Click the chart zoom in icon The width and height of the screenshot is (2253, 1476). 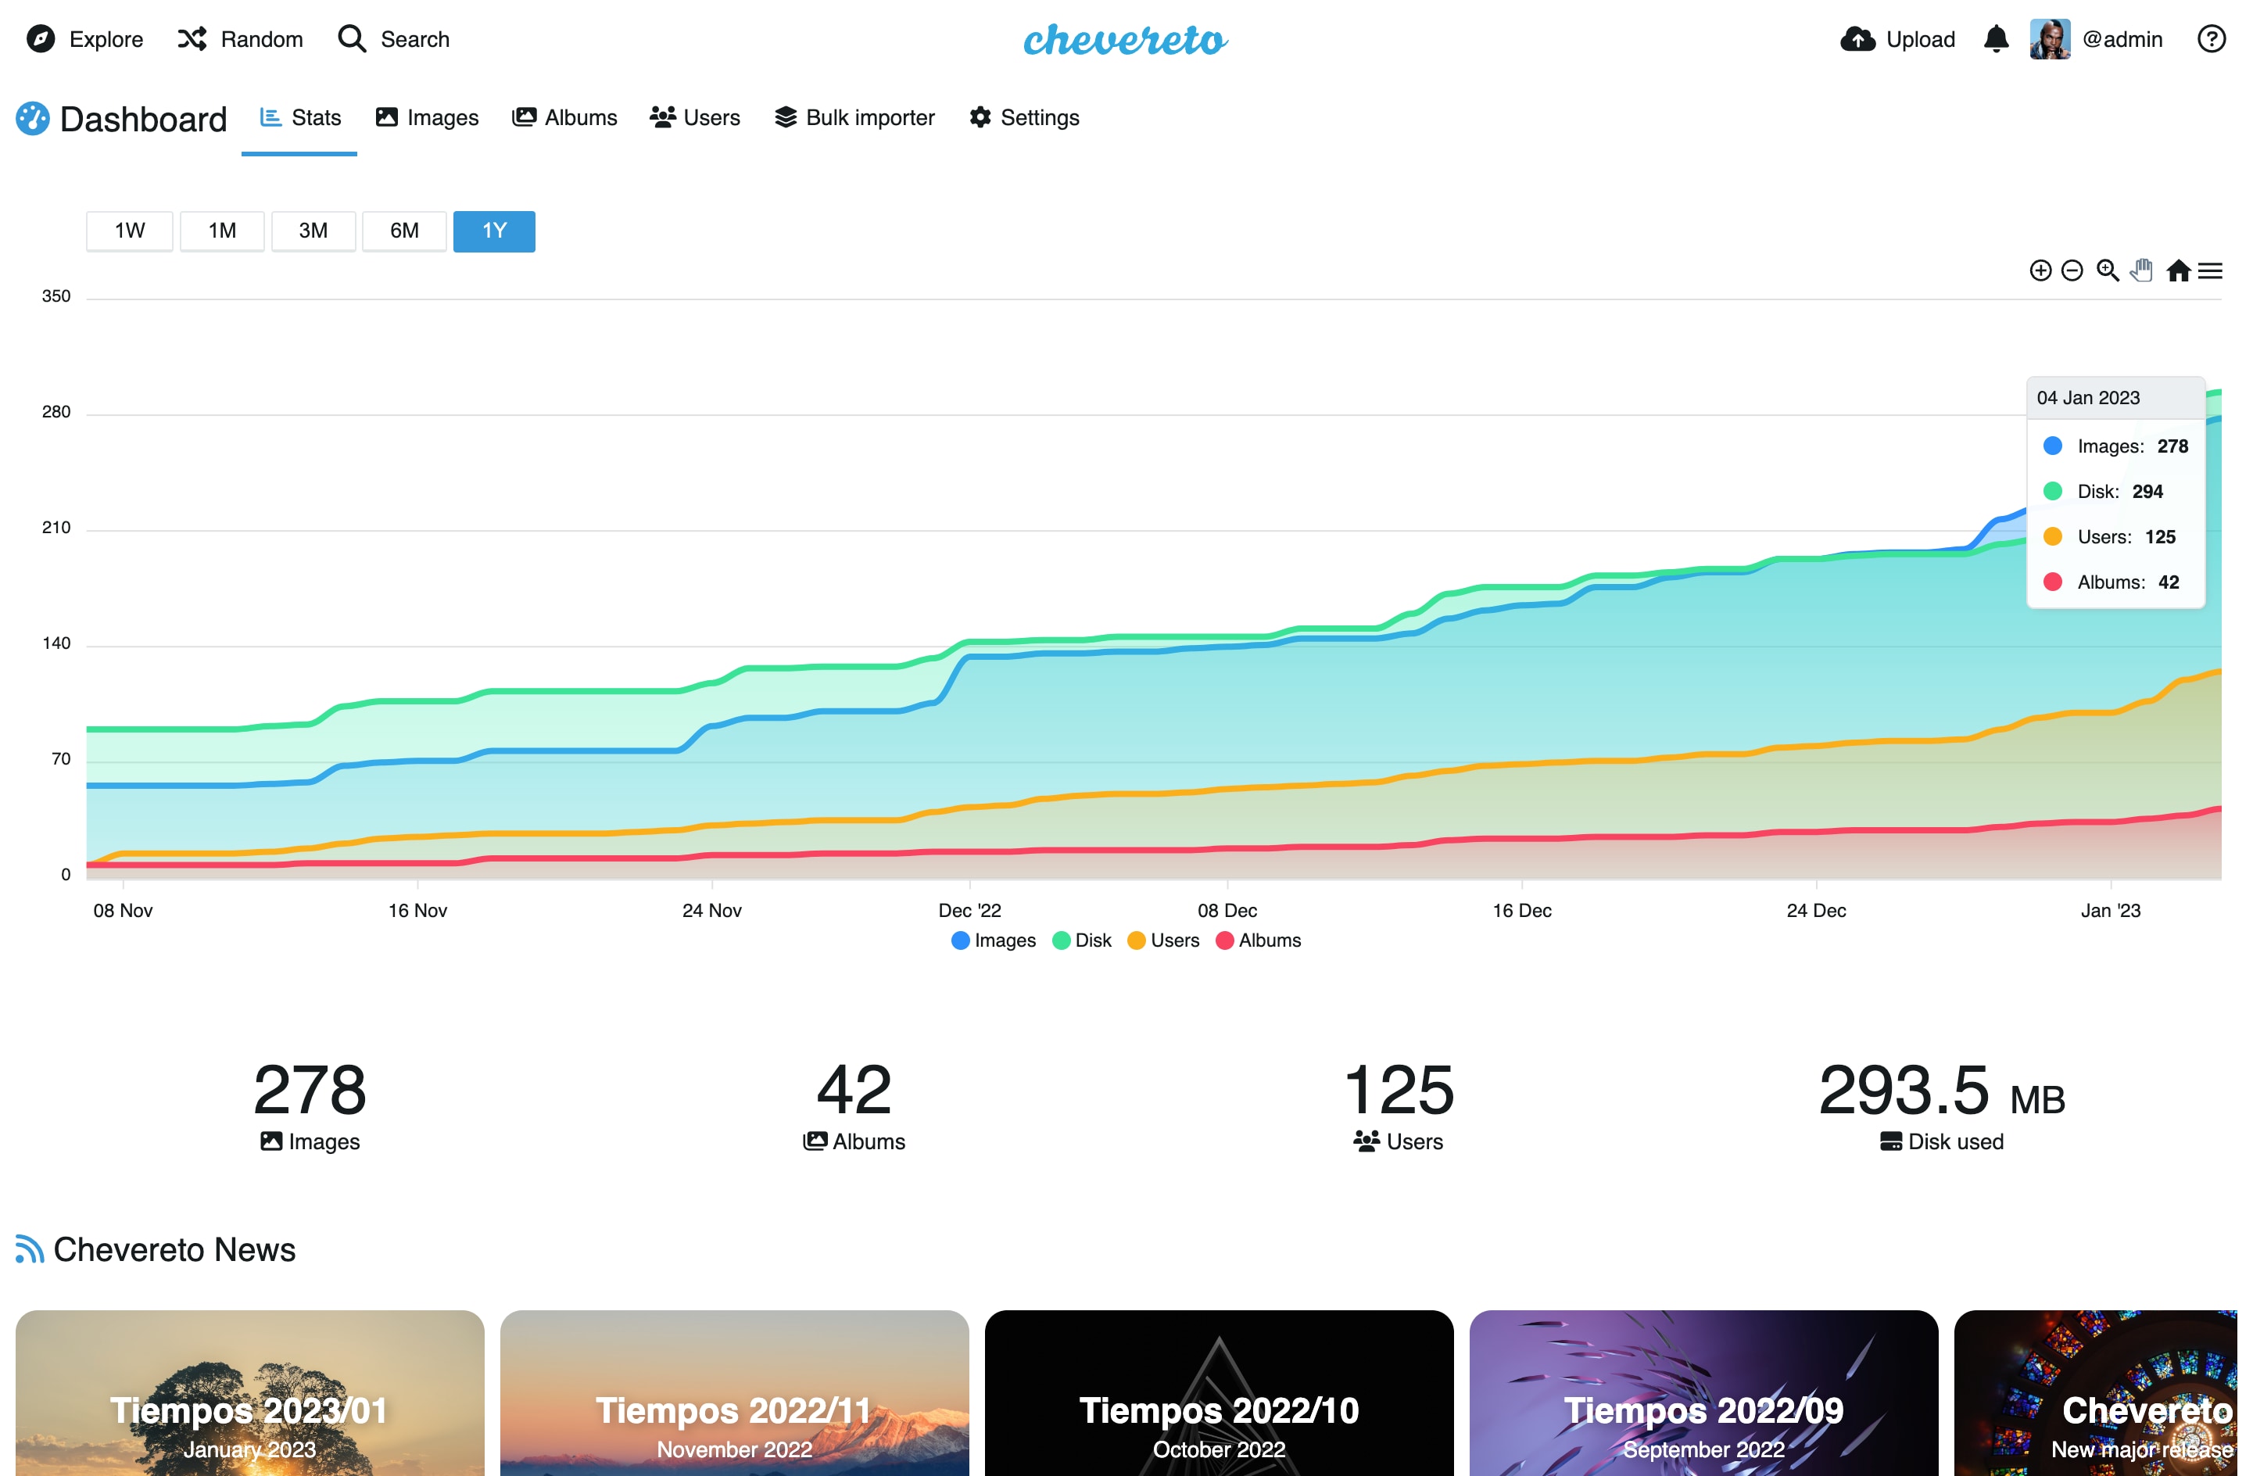point(2040,270)
